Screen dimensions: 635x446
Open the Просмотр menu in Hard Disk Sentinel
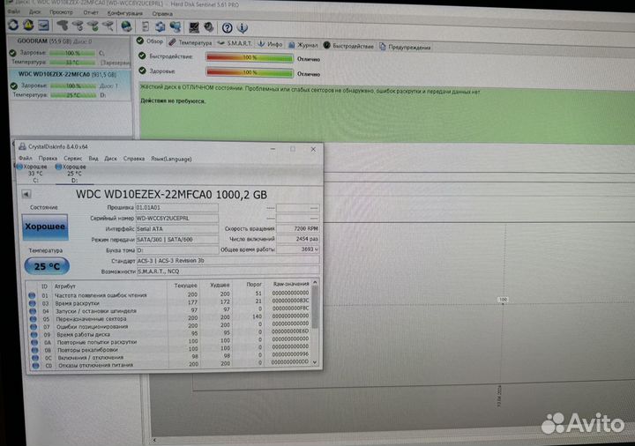coord(61,12)
